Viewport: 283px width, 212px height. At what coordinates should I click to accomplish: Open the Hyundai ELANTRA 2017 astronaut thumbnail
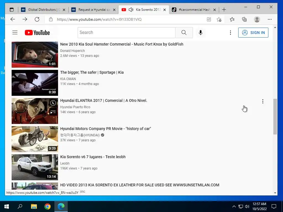[x=35, y=111]
